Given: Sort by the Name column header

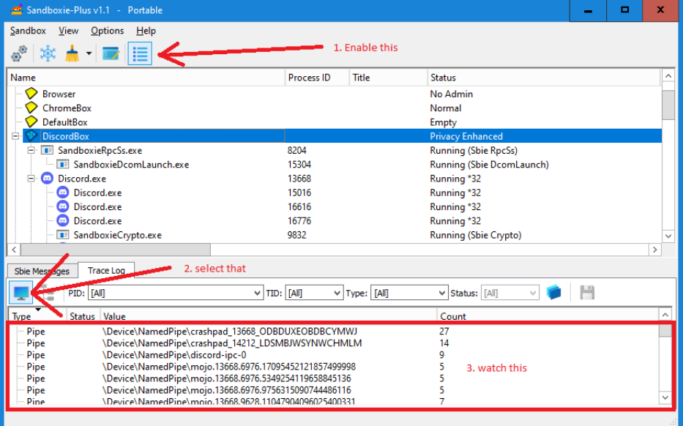Looking at the screenshot, I should (x=146, y=78).
